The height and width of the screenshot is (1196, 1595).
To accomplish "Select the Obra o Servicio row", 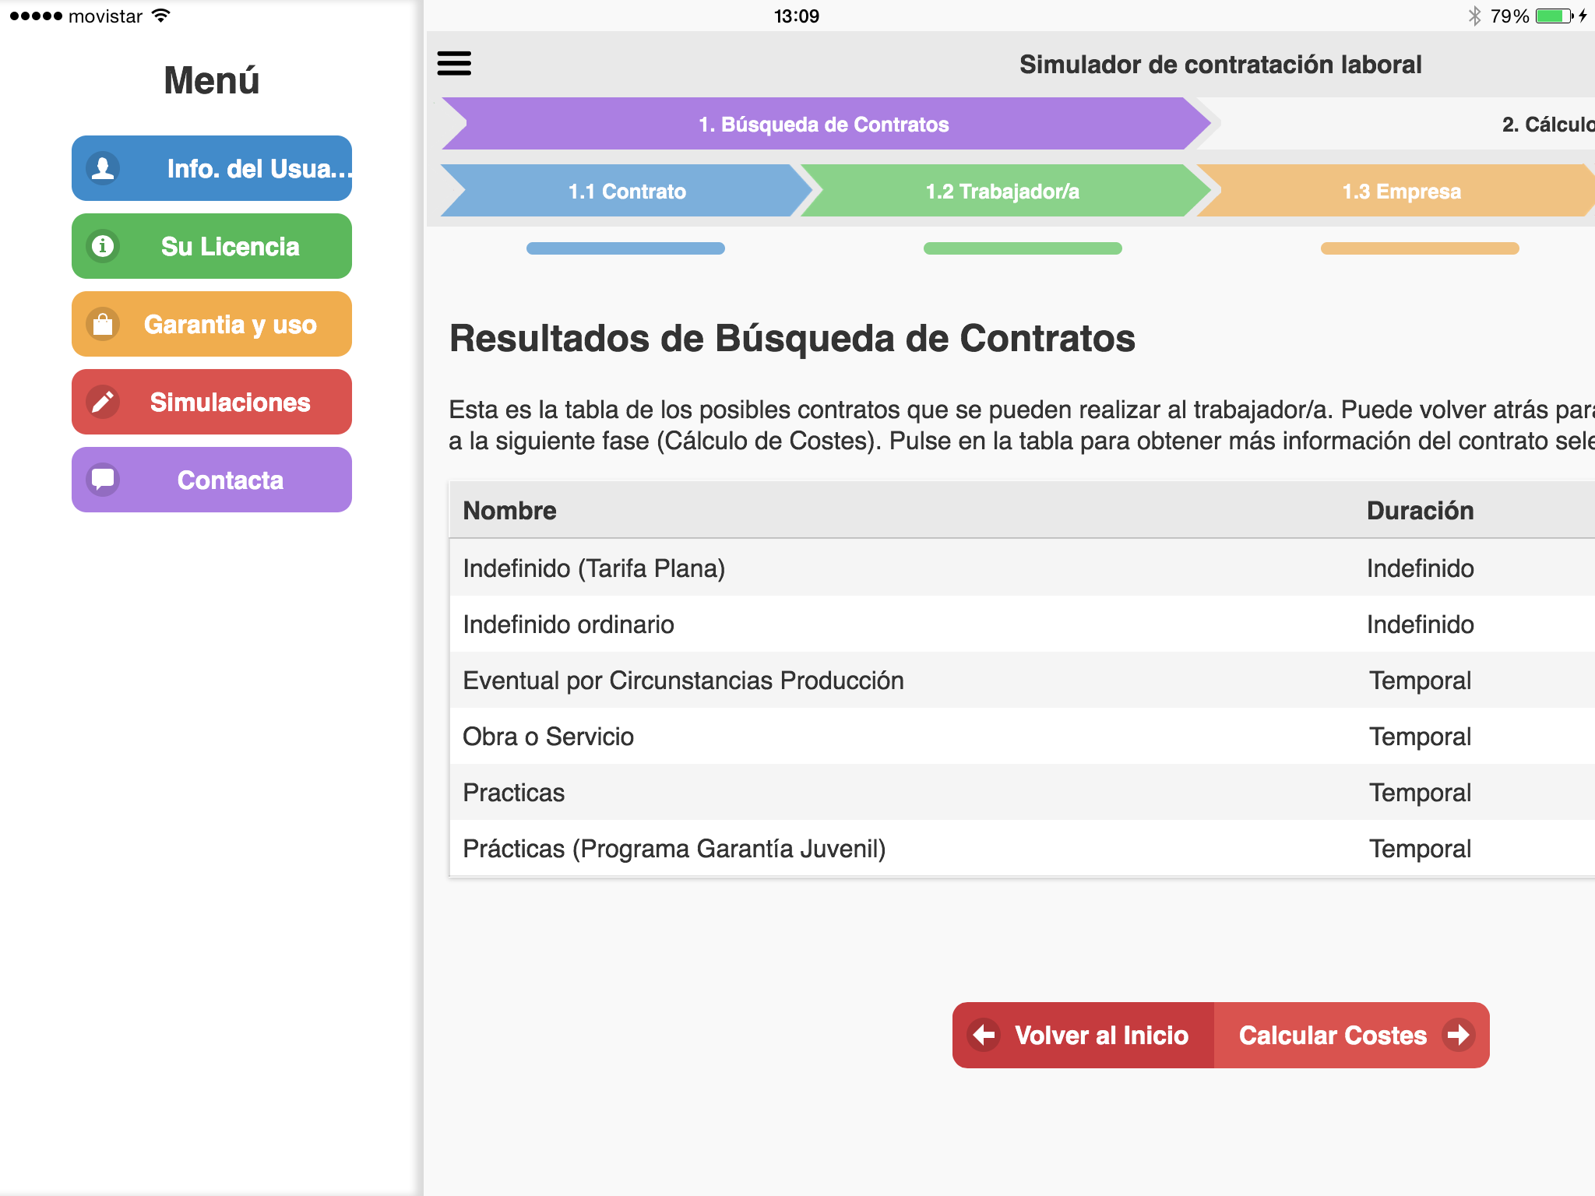I will (1022, 736).
